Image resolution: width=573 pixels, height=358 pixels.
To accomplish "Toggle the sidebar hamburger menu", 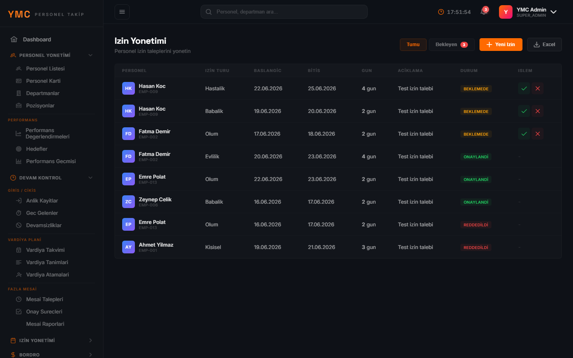I will pos(122,12).
